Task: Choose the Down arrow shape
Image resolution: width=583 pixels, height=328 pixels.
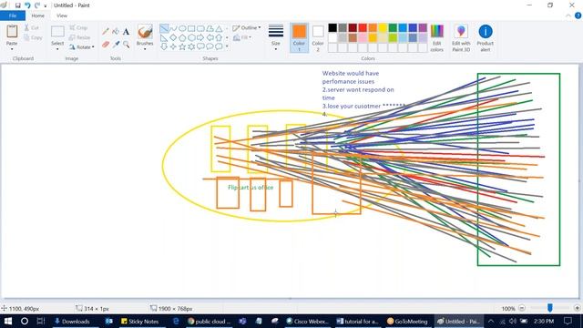Action: 164,46
